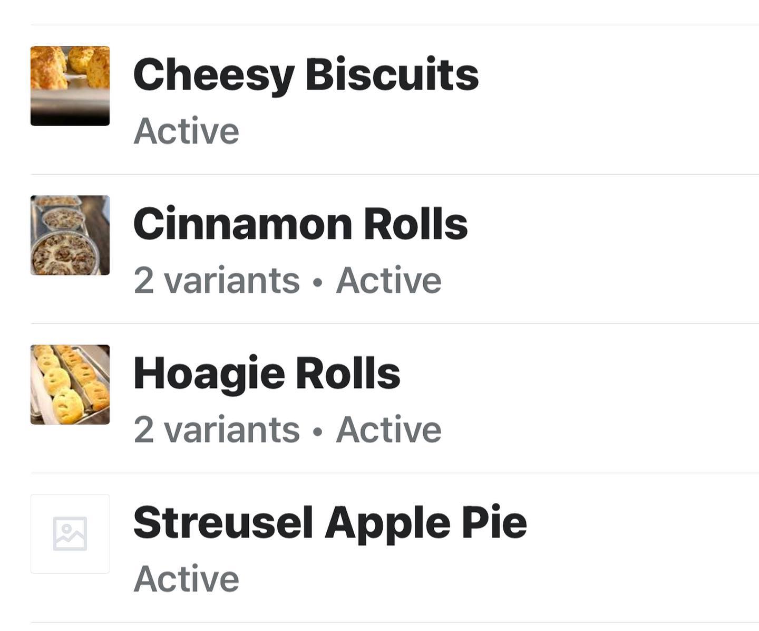Click the 2 variants label for Cinnamon Rolls
This screenshot has width=759, height=631.
tap(217, 280)
